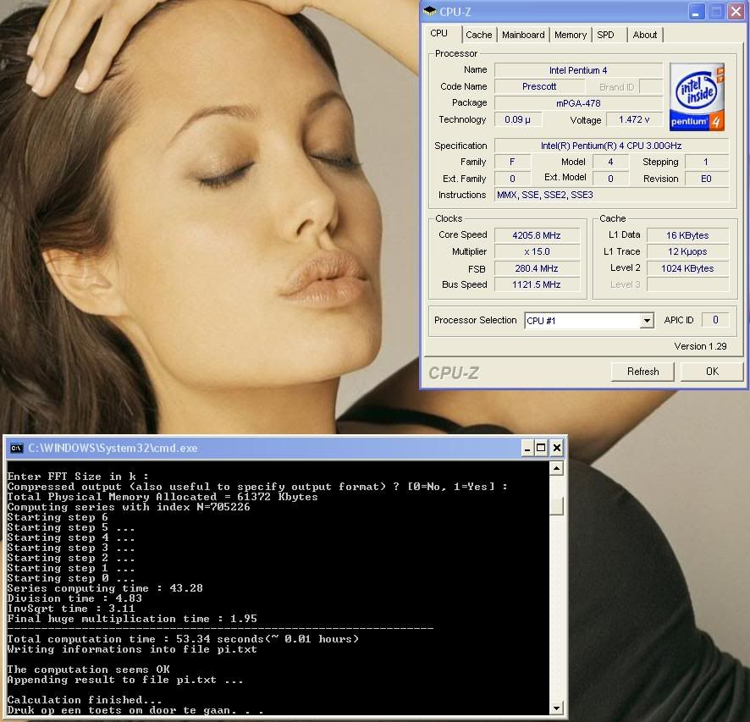Click the Core Speed value field
The image size is (750, 722).
(x=537, y=235)
